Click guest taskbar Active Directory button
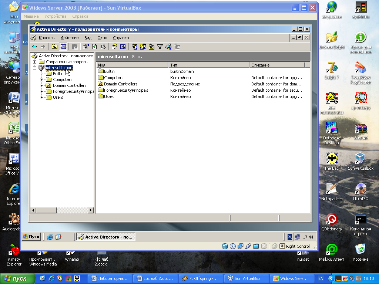Viewport: 379px width, 284px height. [x=106, y=237]
